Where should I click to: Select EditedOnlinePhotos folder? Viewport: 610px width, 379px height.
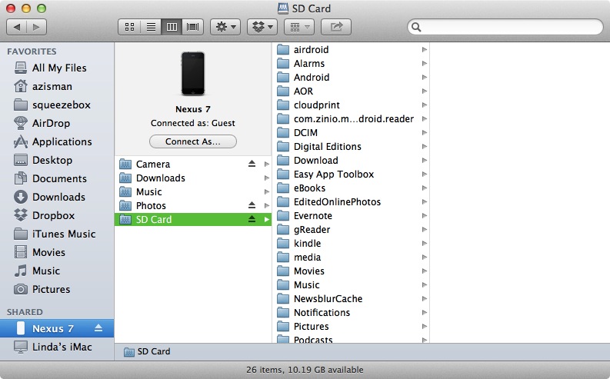352,202
